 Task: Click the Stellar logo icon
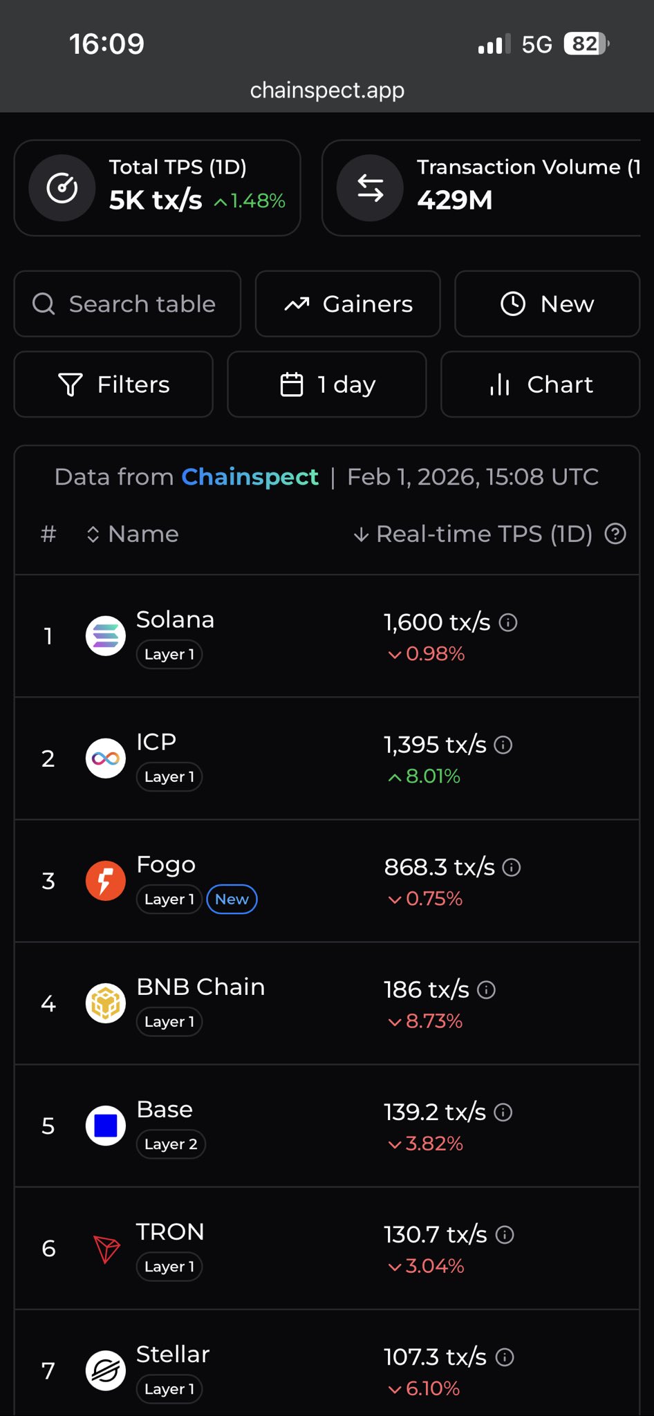(106, 1370)
